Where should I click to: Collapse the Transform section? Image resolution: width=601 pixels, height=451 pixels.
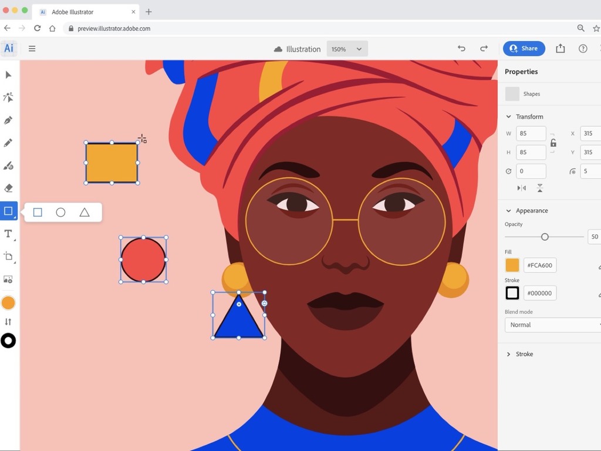[509, 117]
